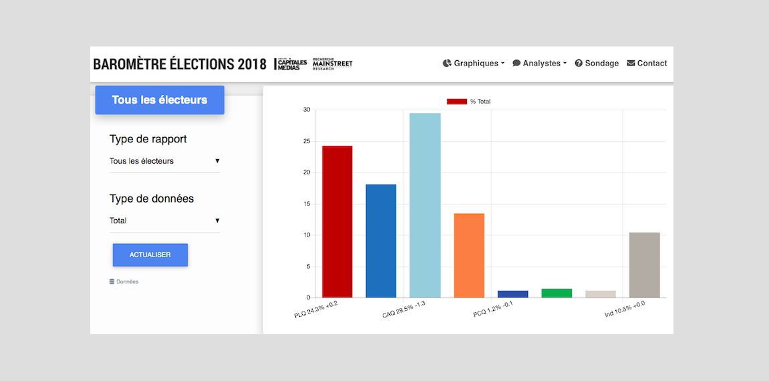This screenshot has width=769, height=381.
Task: Click the Mainstreet Research logo
Action: [332, 63]
